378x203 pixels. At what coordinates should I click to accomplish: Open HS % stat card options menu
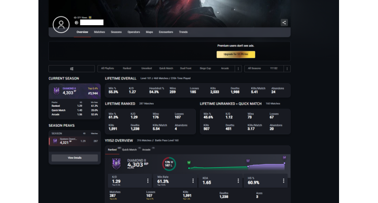click(283, 180)
